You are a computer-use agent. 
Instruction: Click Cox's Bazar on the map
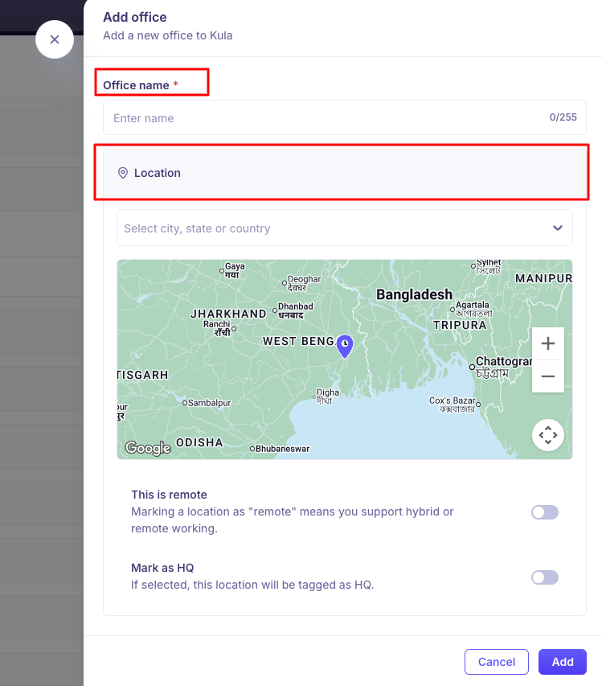pyautogui.click(x=453, y=401)
